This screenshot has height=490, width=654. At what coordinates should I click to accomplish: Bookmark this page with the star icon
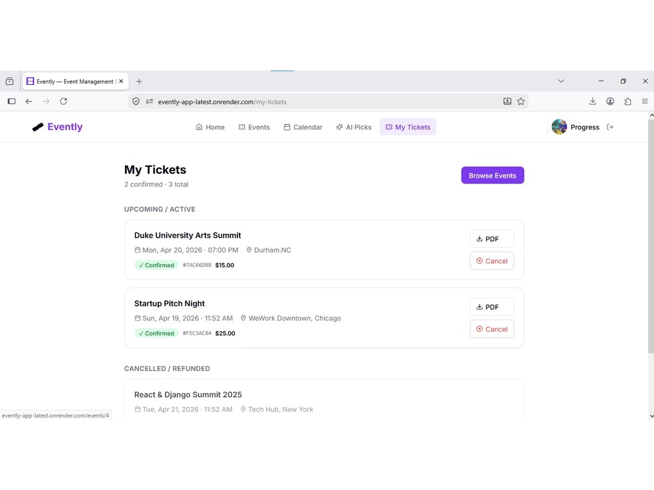pos(521,101)
